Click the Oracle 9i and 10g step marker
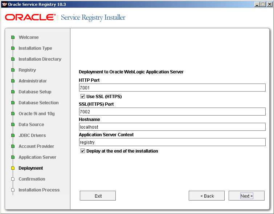 13,114
